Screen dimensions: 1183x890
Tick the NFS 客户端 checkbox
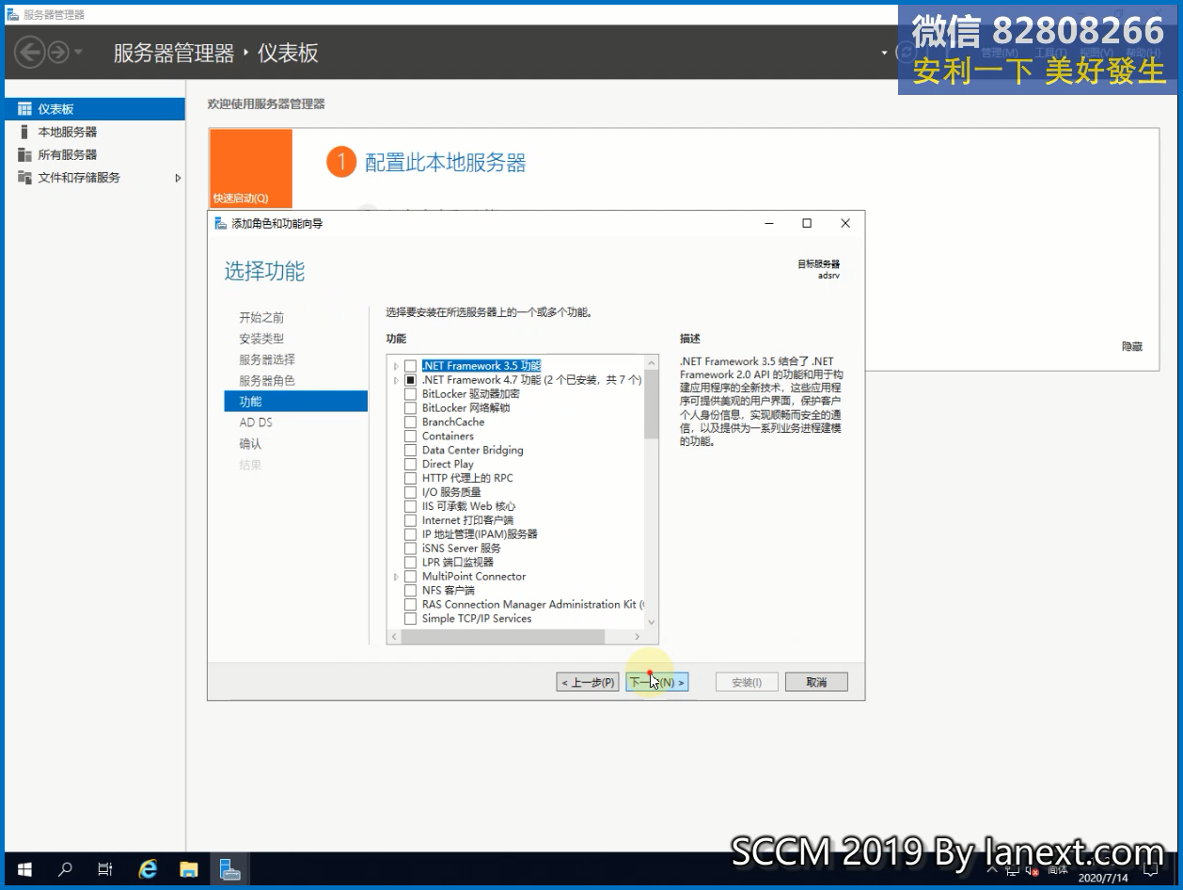(410, 591)
